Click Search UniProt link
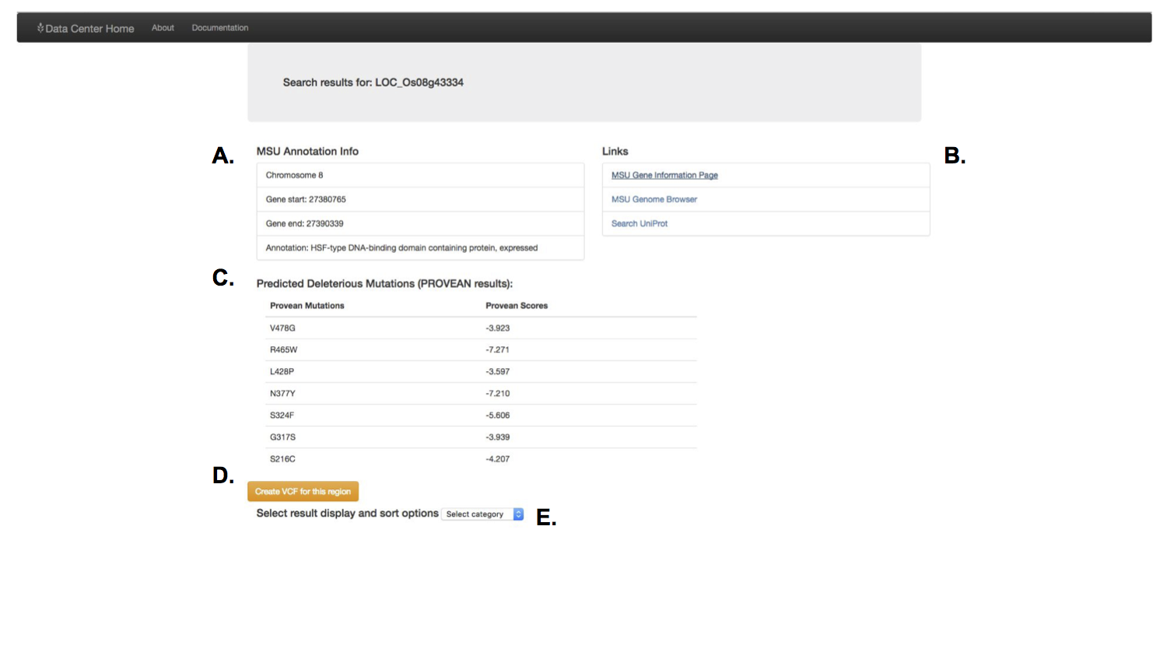Image resolution: width=1167 pixels, height=656 pixels. pyautogui.click(x=640, y=223)
